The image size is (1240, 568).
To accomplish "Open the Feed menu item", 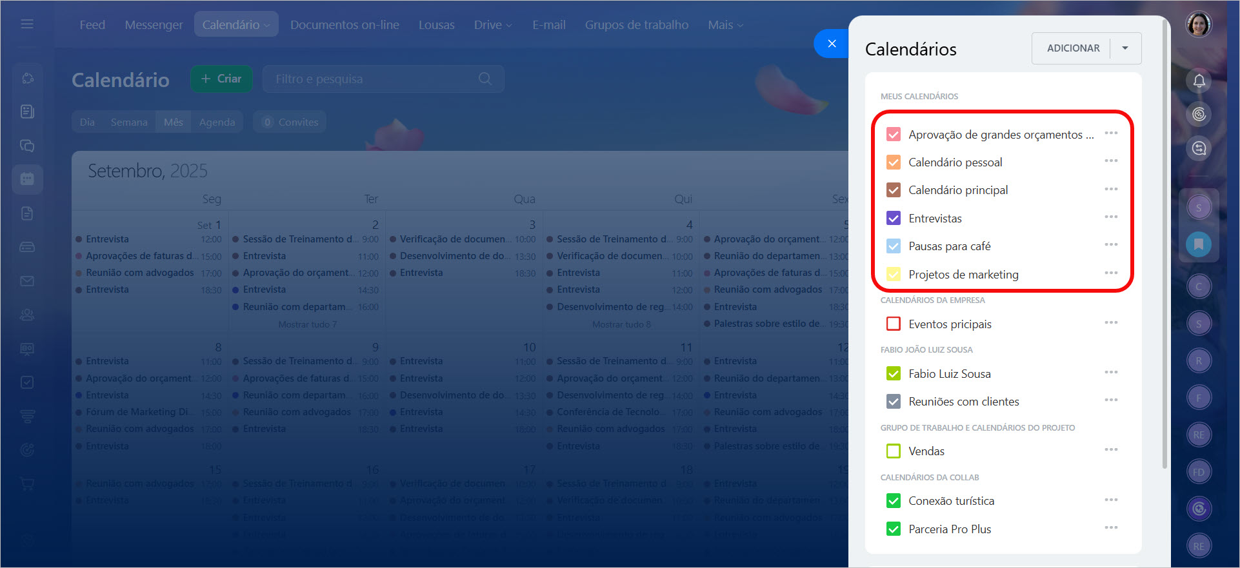I will click(92, 25).
